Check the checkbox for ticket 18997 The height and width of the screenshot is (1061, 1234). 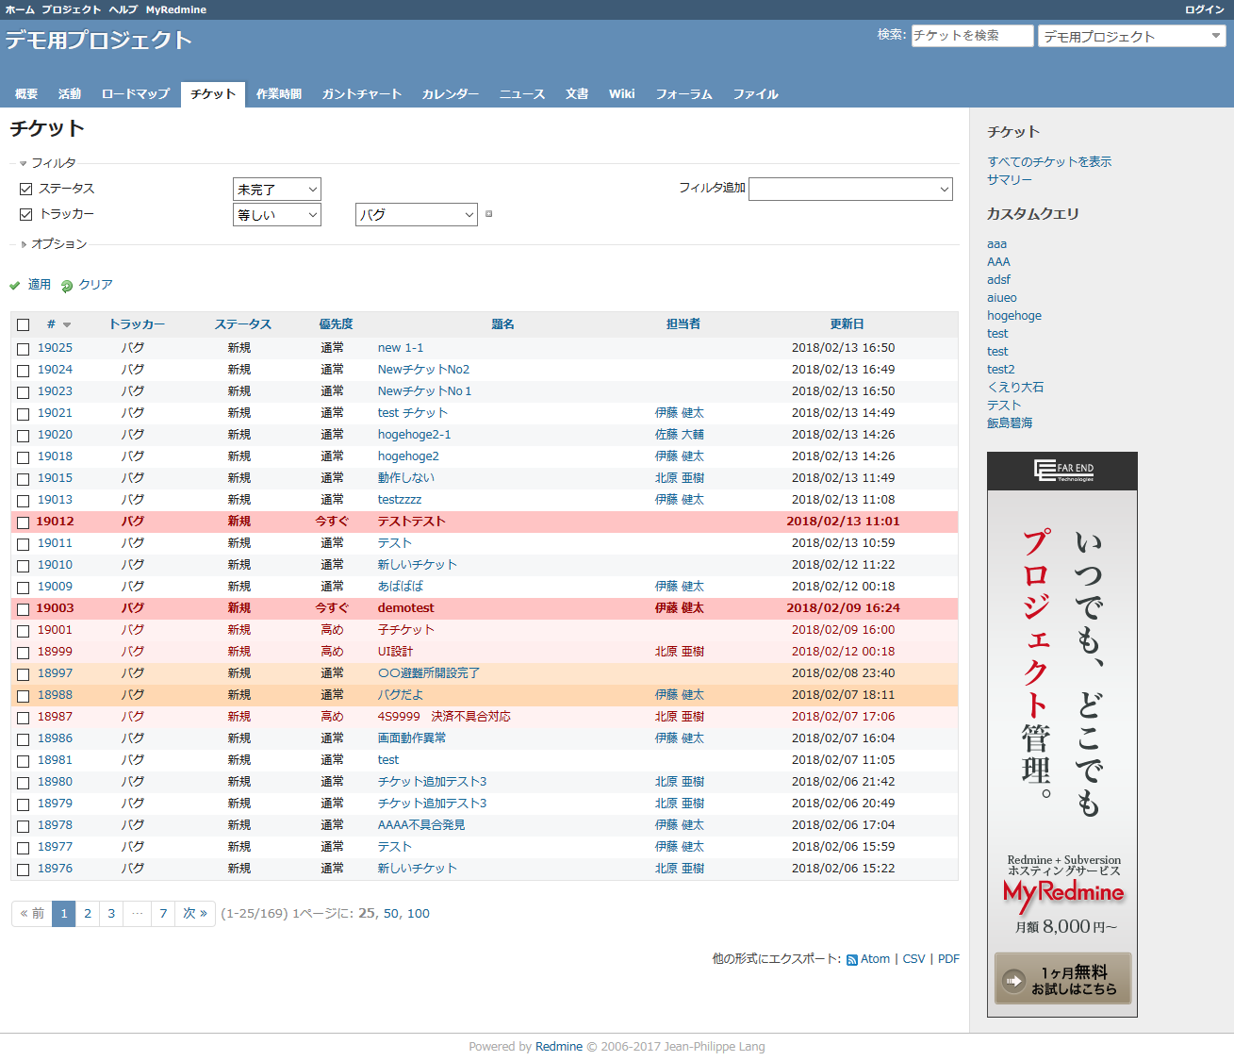(x=24, y=674)
